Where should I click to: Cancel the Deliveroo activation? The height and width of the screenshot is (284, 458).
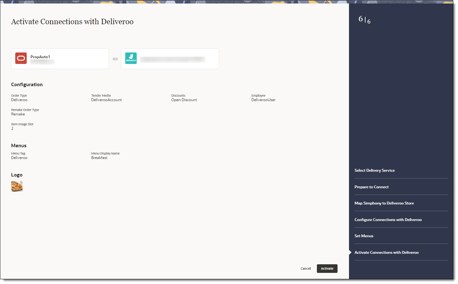point(306,268)
